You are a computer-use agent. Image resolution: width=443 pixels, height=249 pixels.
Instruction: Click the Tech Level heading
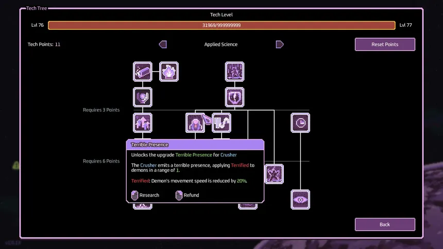point(221,15)
